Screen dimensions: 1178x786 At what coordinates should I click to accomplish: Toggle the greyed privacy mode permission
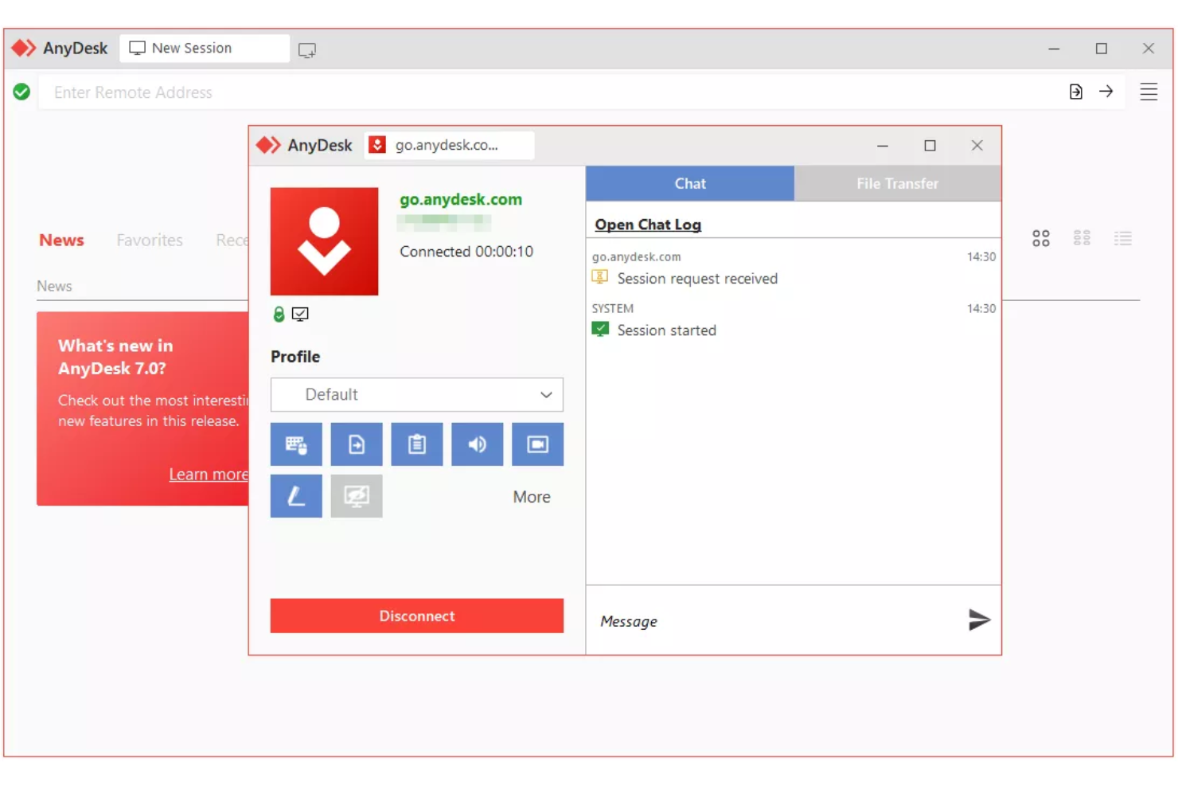click(357, 496)
